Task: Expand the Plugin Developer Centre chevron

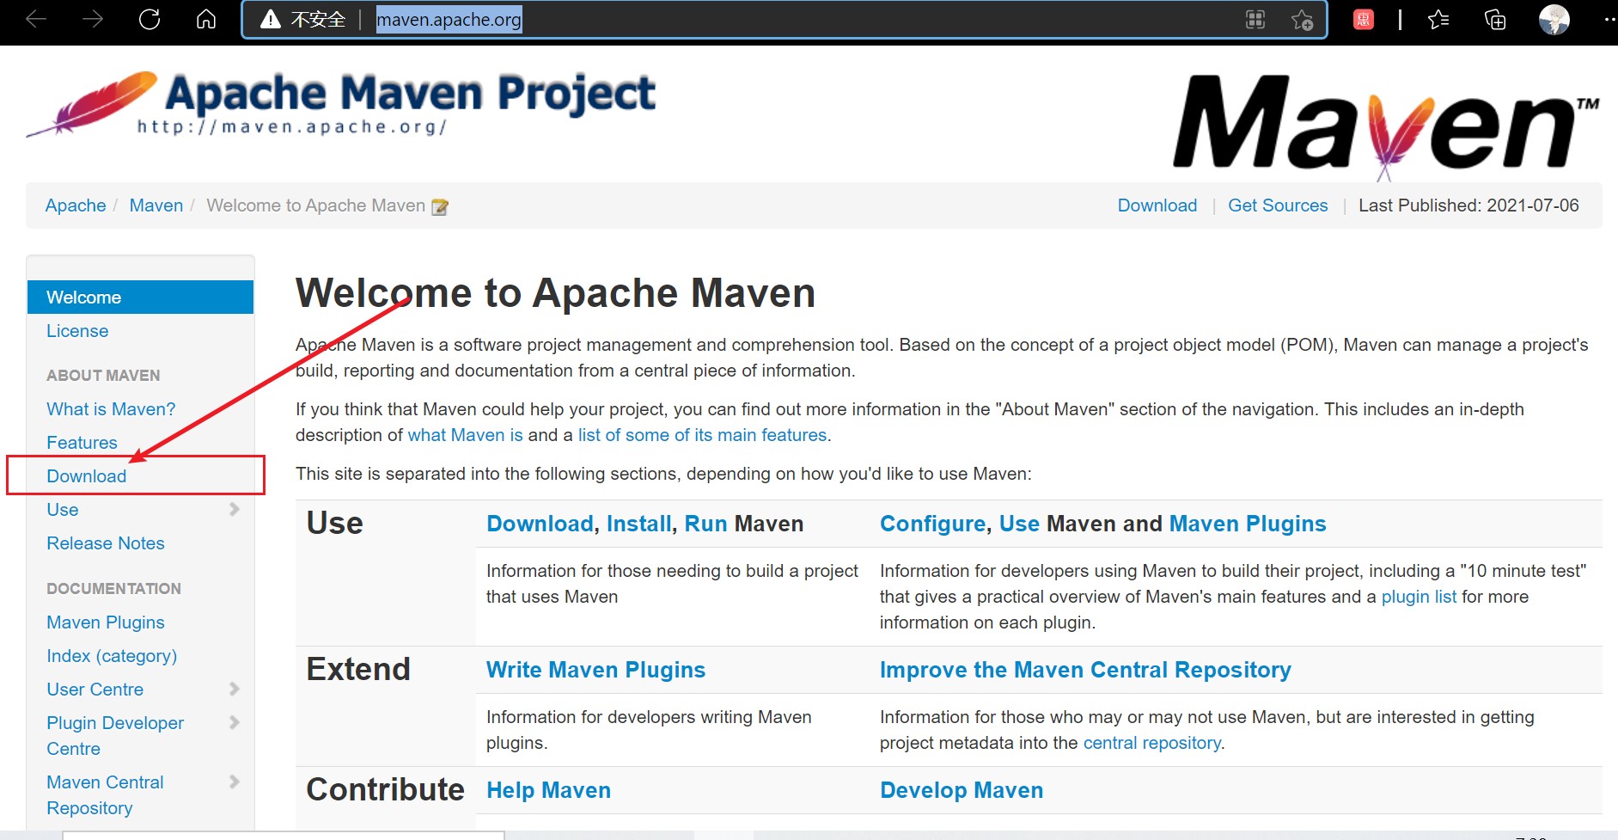Action: pos(235,722)
